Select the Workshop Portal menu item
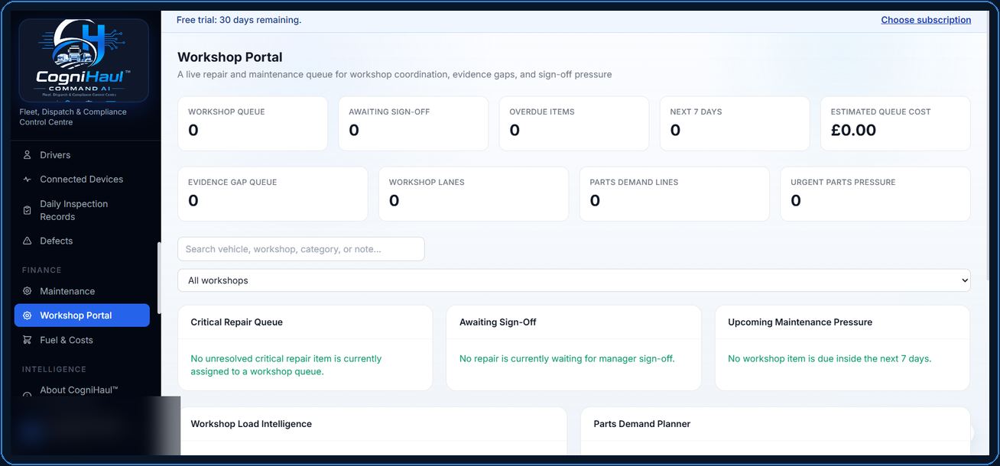Image resolution: width=1000 pixels, height=466 pixels. pos(82,316)
